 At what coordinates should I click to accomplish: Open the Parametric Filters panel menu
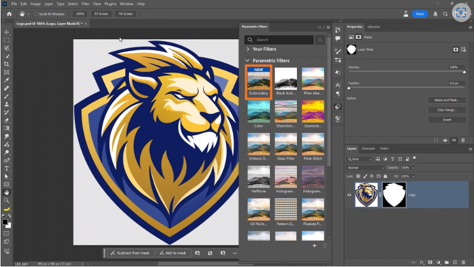coord(329,27)
